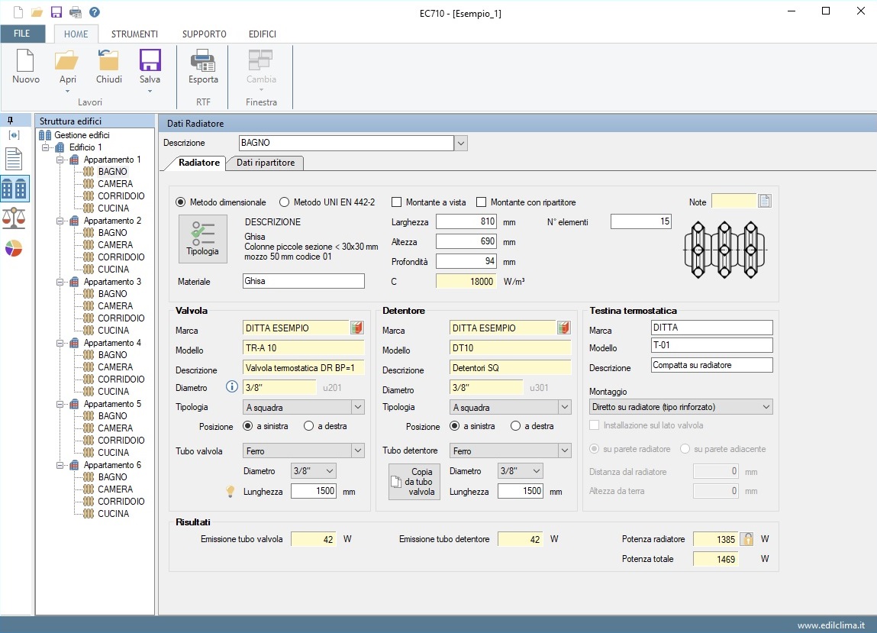Click the www.edilclima.it link

[830, 625]
